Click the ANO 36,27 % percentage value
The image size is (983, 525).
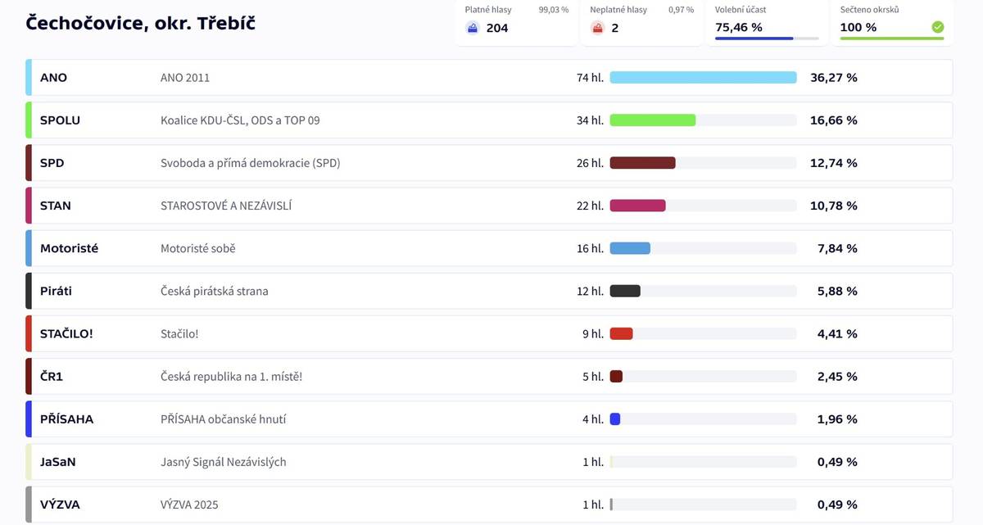(834, 78)
